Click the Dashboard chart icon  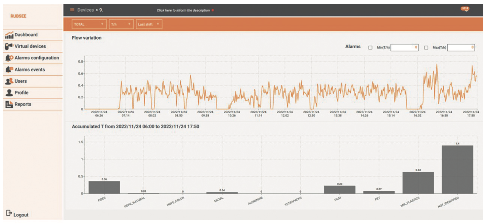click(9, 35)
